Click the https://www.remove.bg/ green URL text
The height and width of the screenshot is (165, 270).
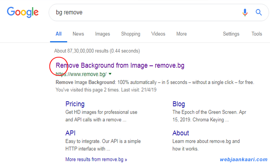[81, 74]
